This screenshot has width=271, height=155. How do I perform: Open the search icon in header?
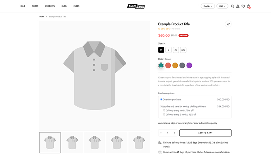(x=232, y=6)
